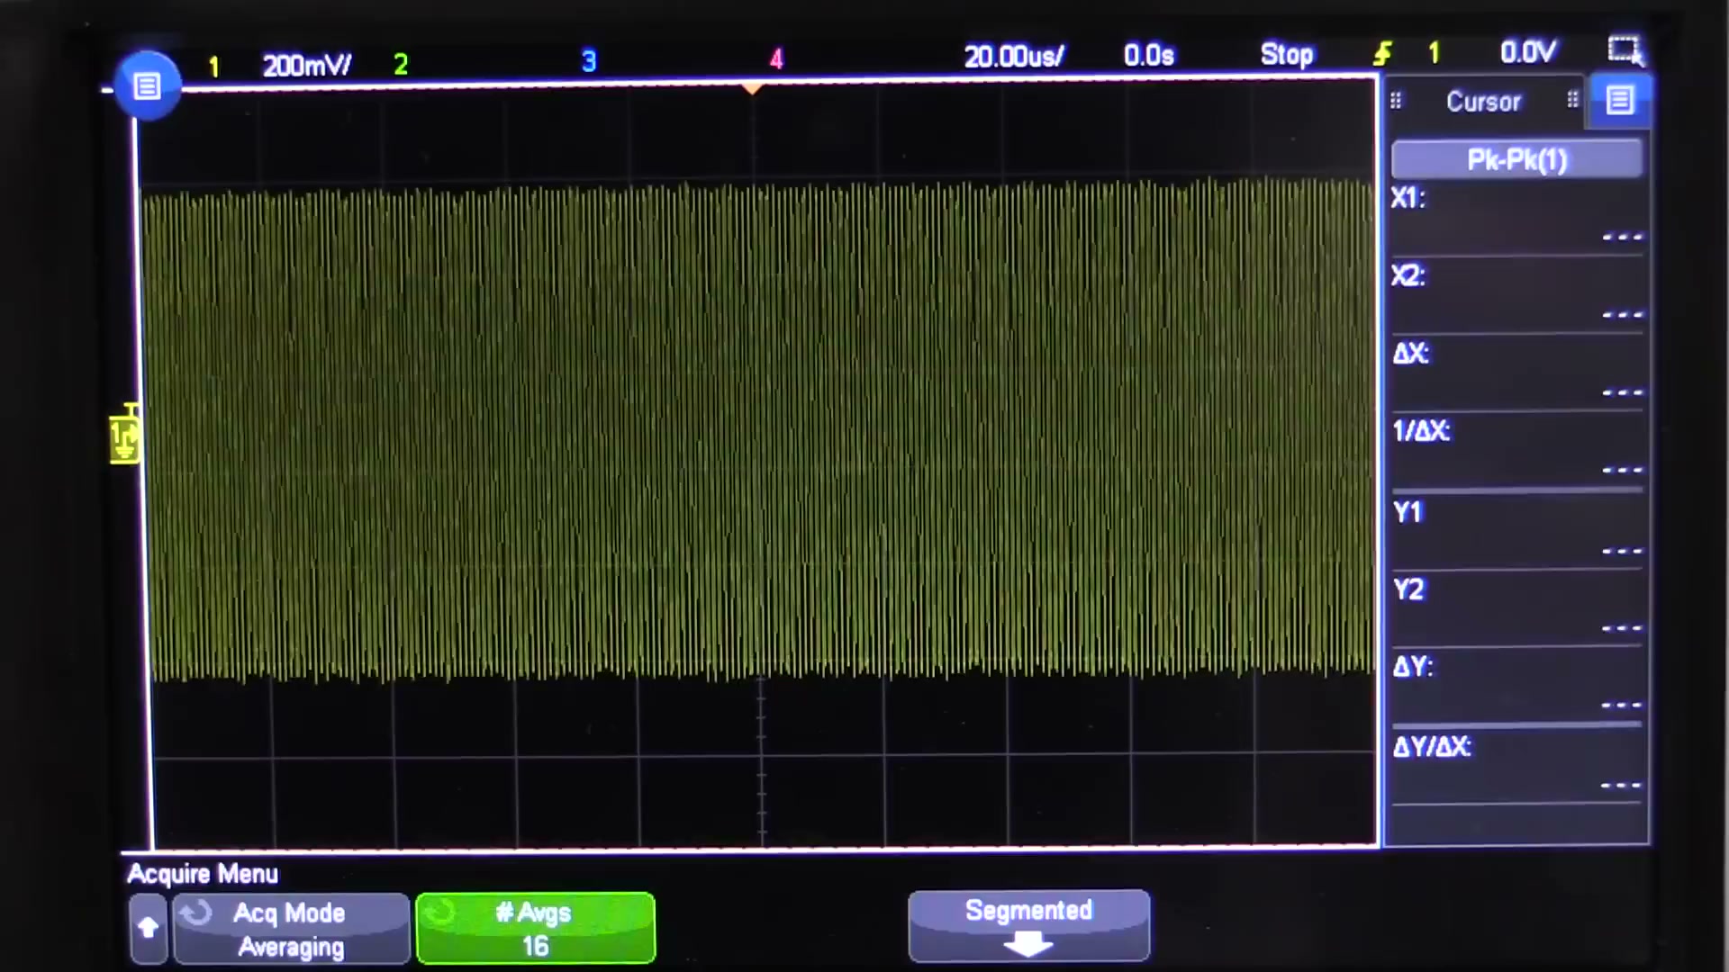Tap the 1/ΔX readout

1516,451
